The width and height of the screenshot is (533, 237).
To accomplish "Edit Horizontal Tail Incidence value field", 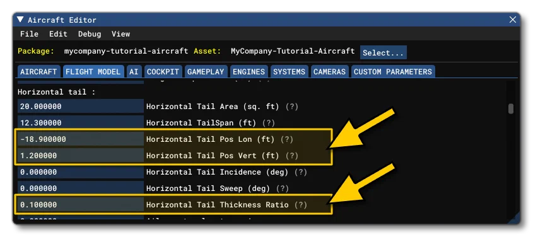I will [81, 172].
